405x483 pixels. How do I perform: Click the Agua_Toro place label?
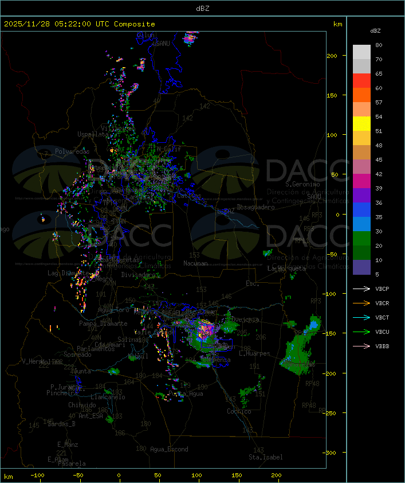(x=114, y=310)
